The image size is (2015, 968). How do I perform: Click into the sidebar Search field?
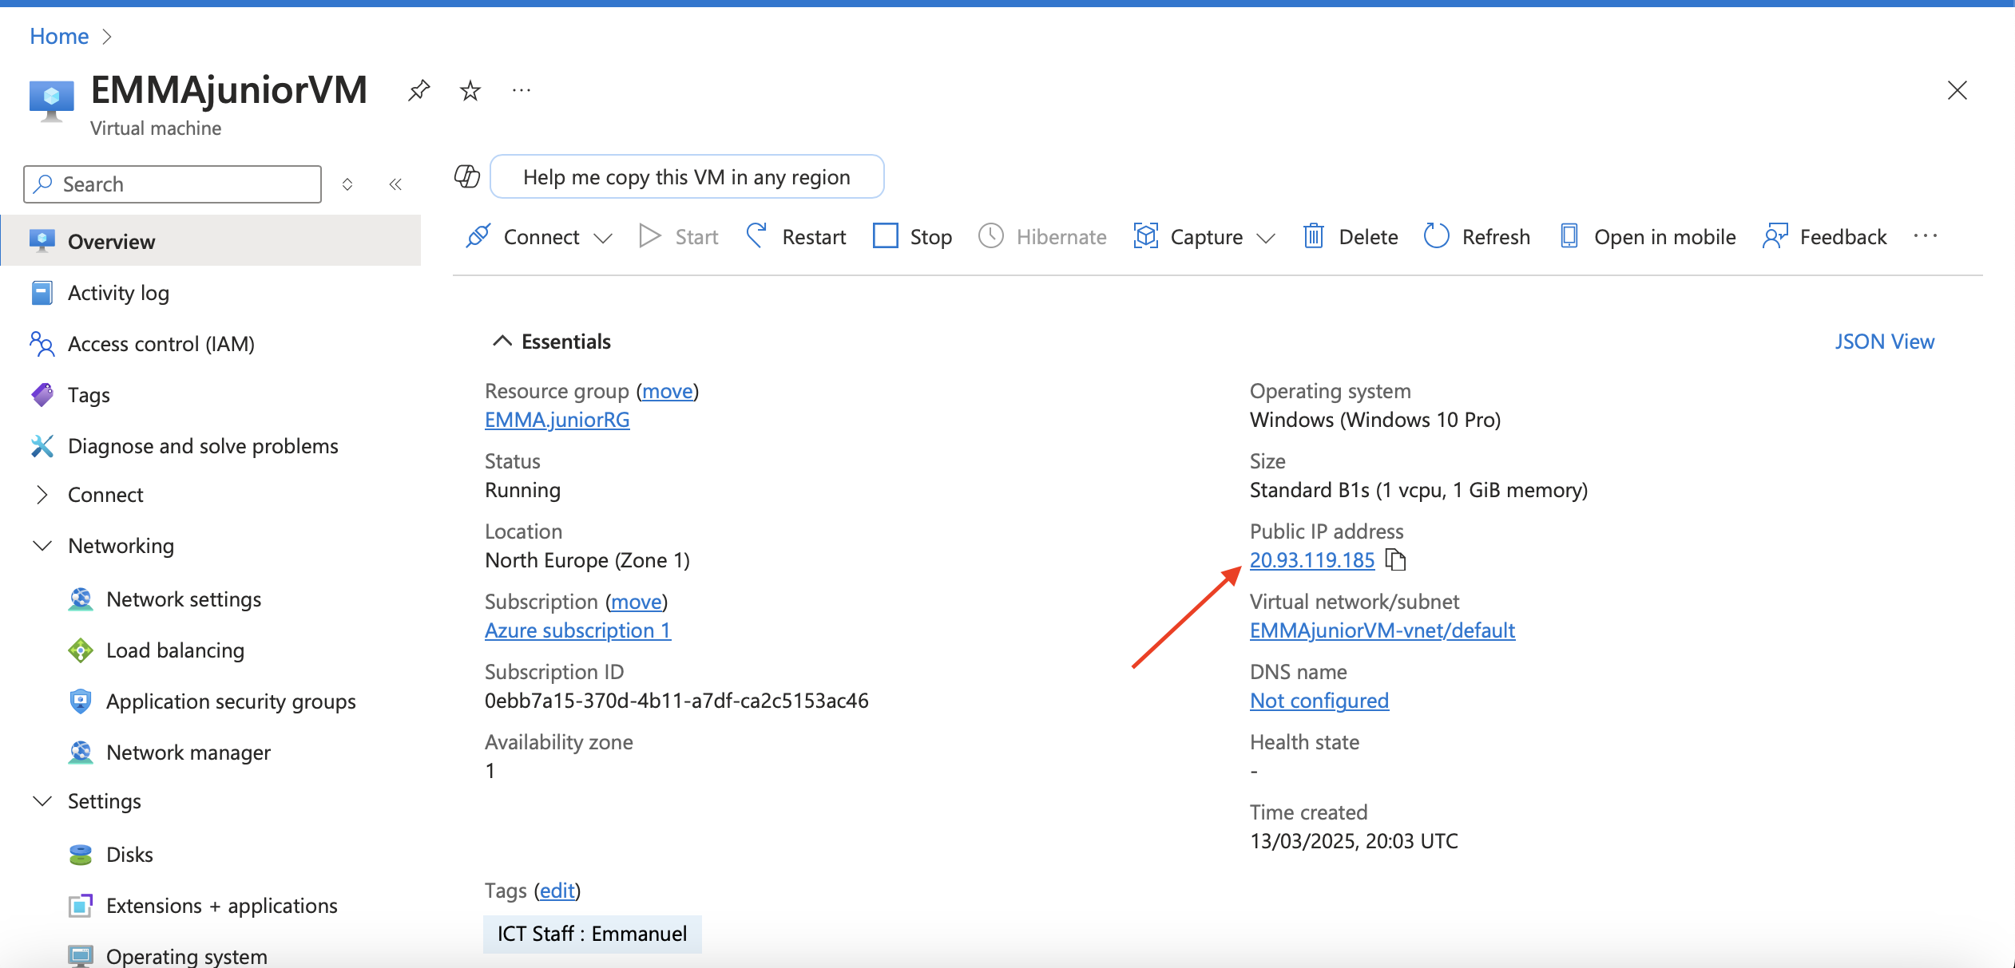[173, 184]
